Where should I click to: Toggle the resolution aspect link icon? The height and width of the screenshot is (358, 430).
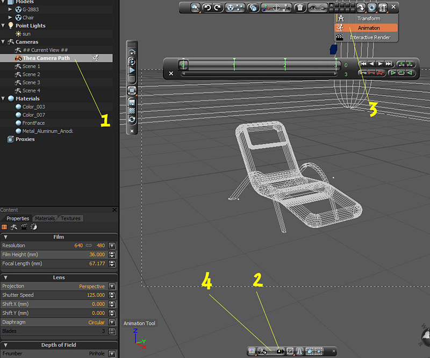(x=89, y=246)
